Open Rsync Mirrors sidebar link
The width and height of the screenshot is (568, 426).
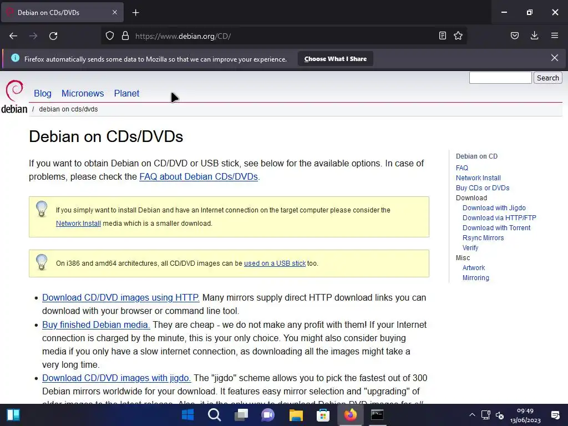483,238
